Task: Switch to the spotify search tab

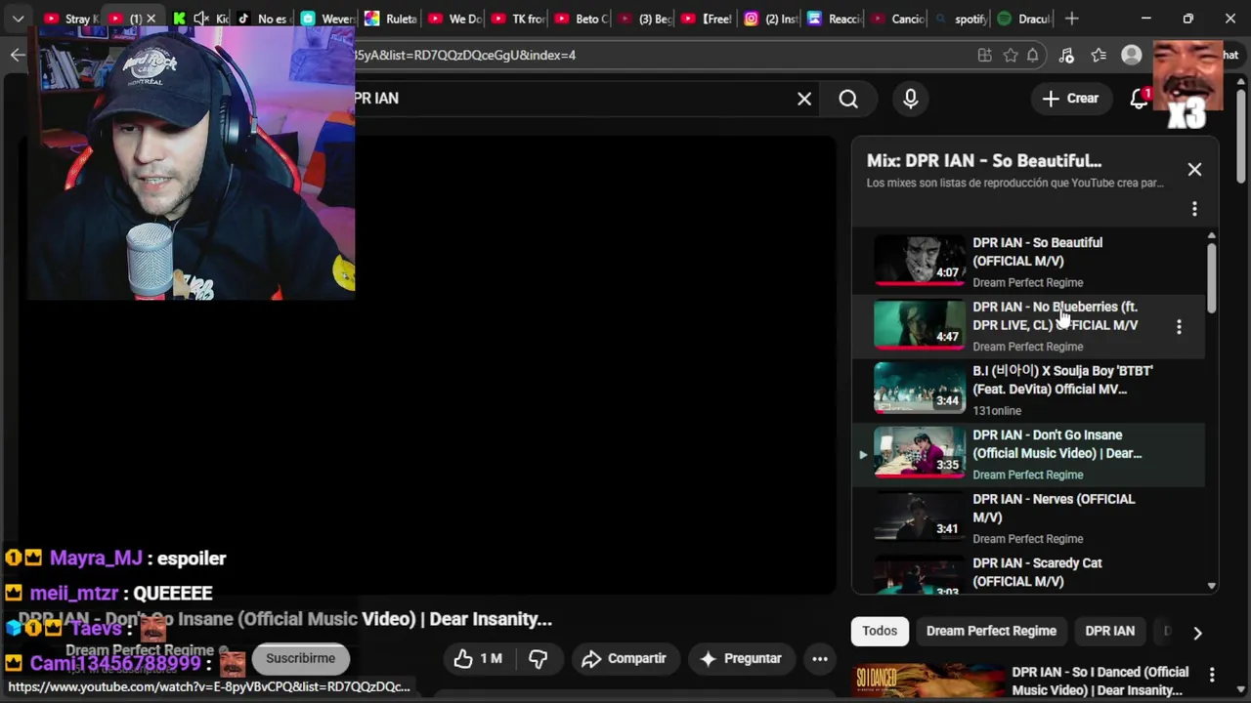Action: coord(962,19)
